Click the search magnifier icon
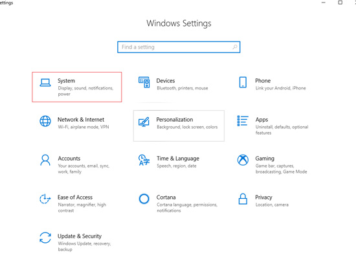 pos(235,47)
